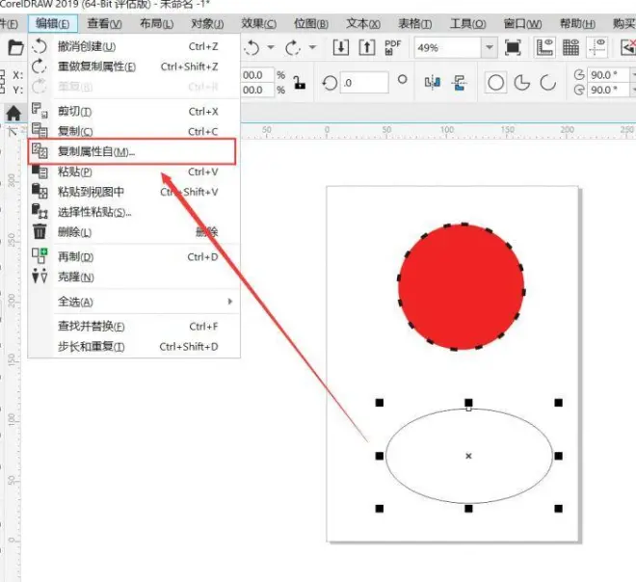Choose Copy (Ctrl+C) in Edit menu
The image size is (636, 582).
pos(134,131)
